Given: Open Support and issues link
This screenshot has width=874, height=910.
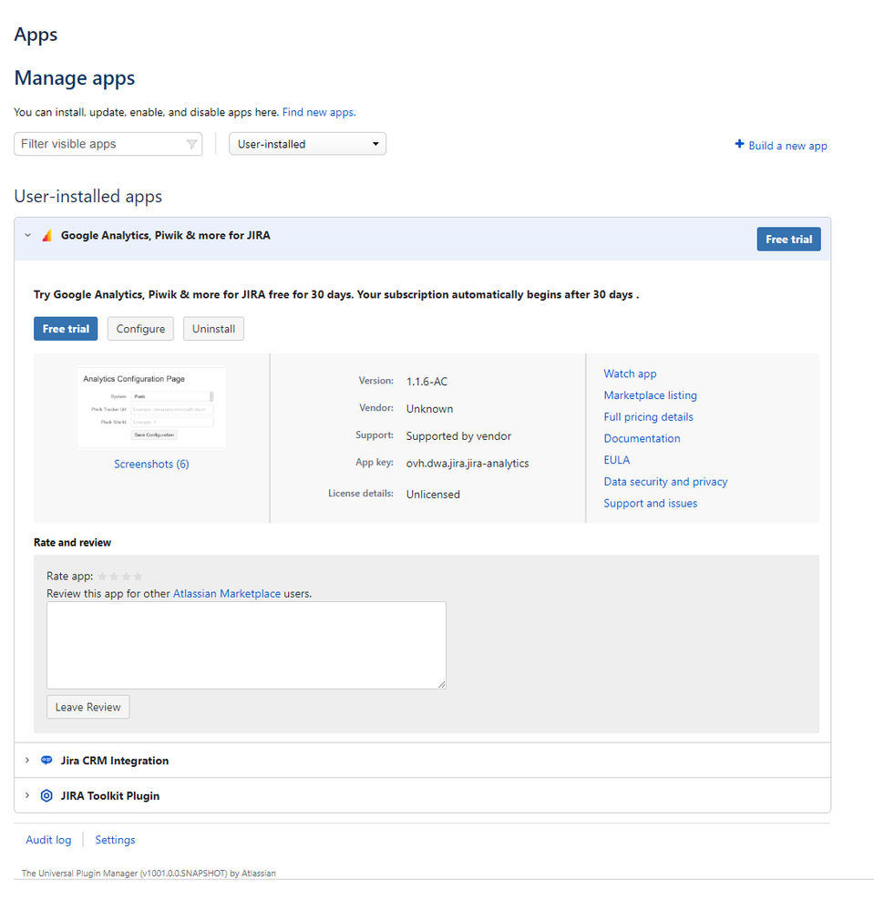Looking at the screenshot, I should (651, 503).
